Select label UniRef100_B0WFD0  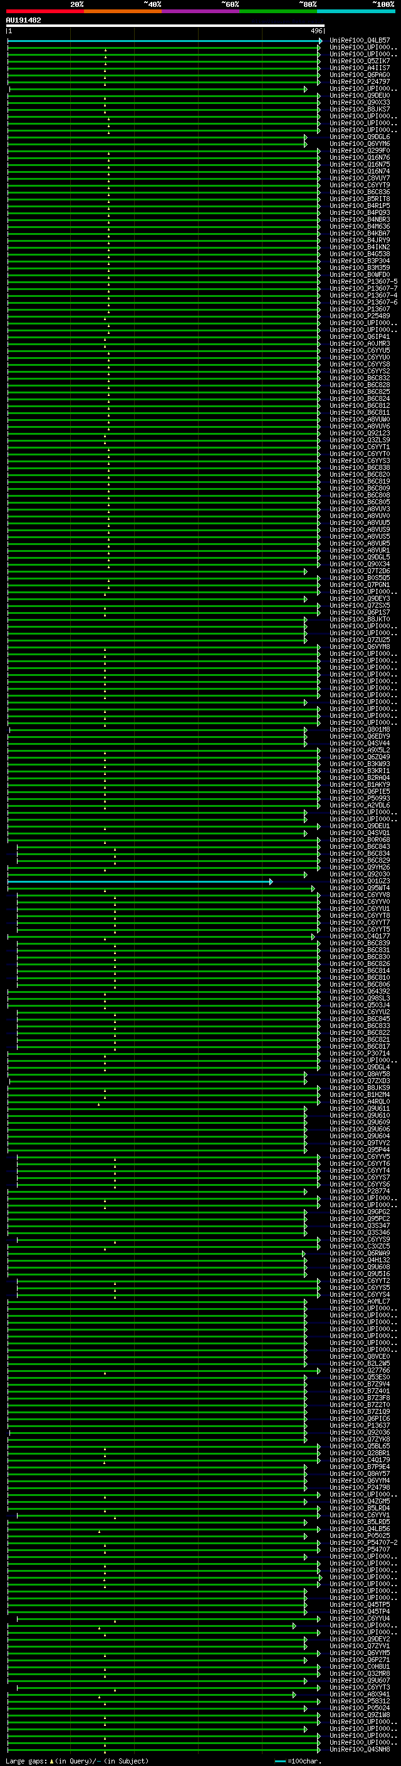[360, 275]
